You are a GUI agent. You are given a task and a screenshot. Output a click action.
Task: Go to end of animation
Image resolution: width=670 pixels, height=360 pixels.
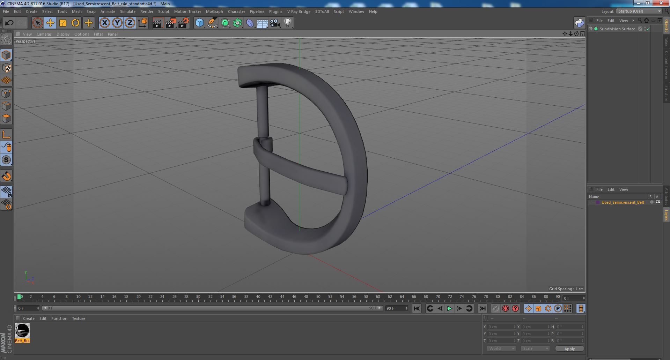pyautogui.click(x=482, y=308)
